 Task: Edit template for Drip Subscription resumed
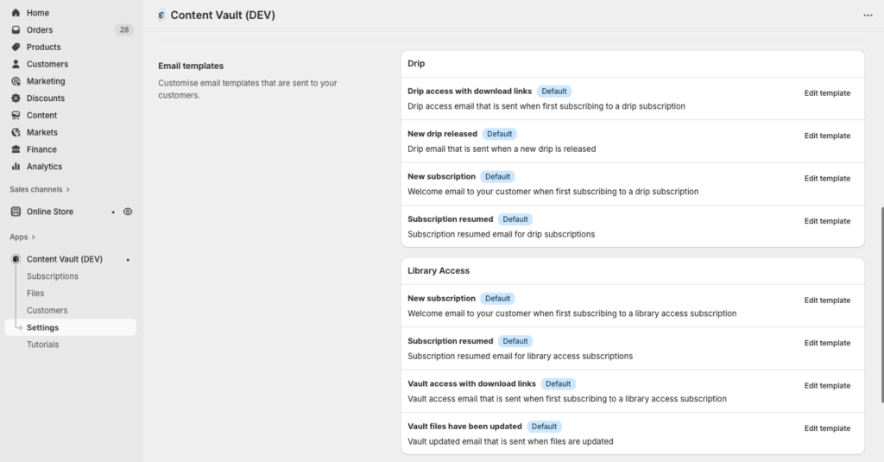point(827,221)
